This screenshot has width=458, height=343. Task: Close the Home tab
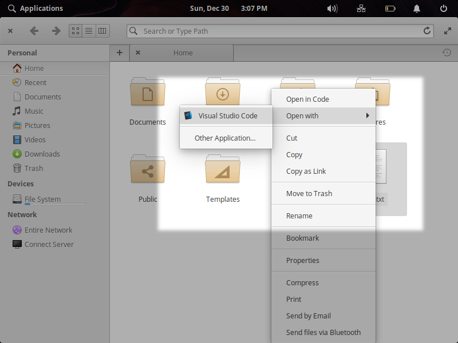[x=138, y=53]
